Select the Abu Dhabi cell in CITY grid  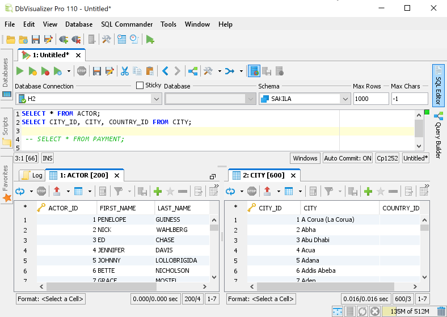point(340,240)
